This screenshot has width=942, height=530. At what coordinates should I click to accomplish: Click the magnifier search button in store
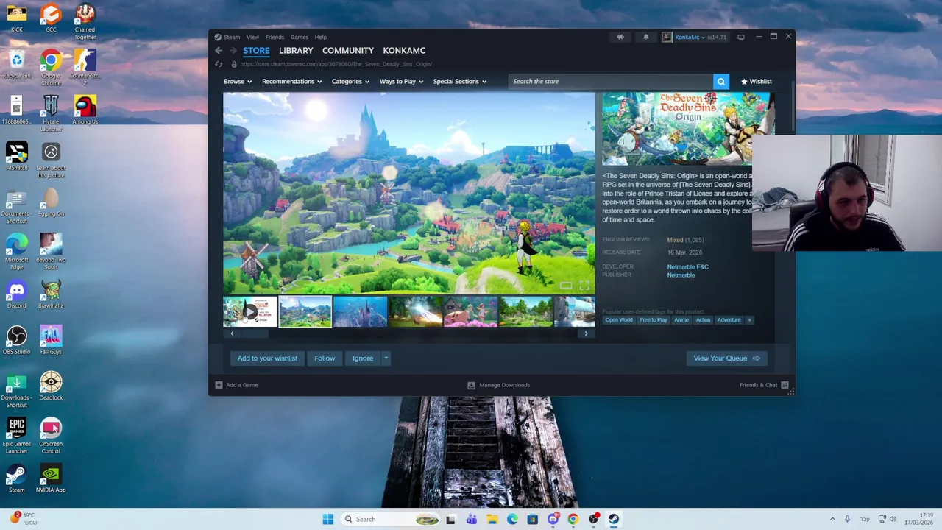pos(721,82)
